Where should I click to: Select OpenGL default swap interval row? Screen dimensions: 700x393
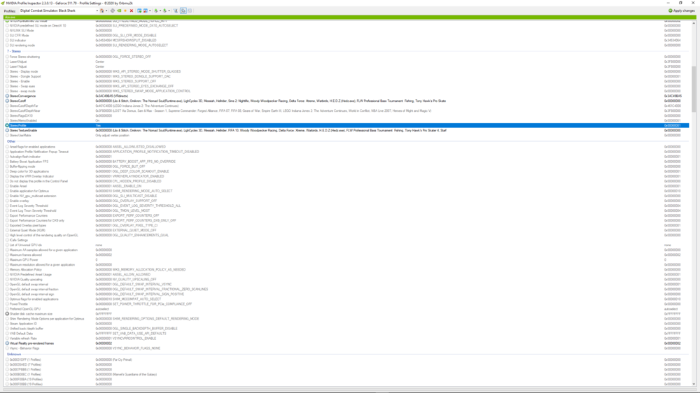[346, 284]
